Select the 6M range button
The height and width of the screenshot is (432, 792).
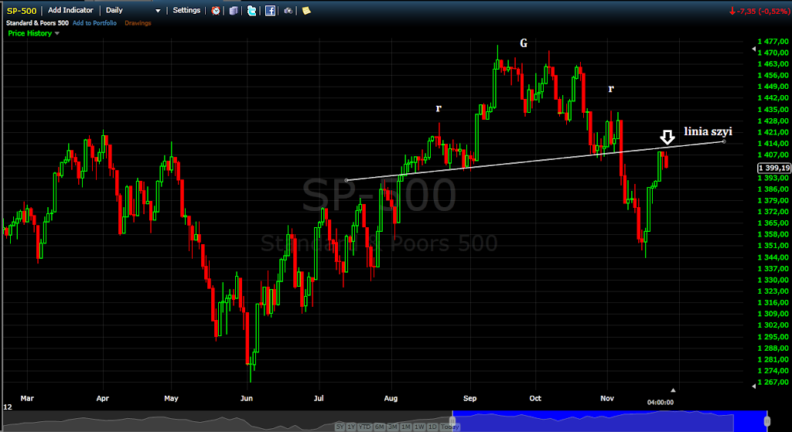379,427
